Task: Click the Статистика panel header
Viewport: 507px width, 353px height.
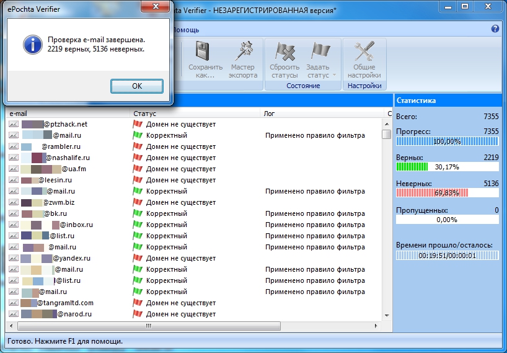Action: point(448,101)
